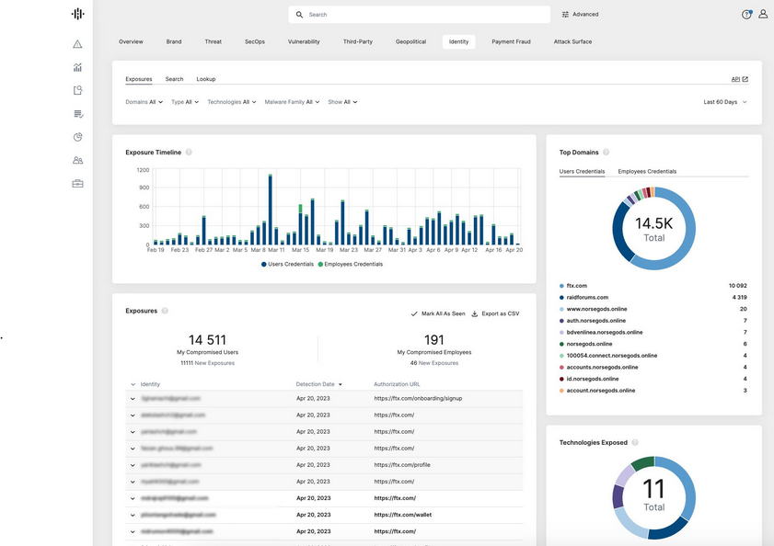Open the Domains All filter dropdown
Image resolution: width=774 pixels, height=546 pixels.
(144, 102)
